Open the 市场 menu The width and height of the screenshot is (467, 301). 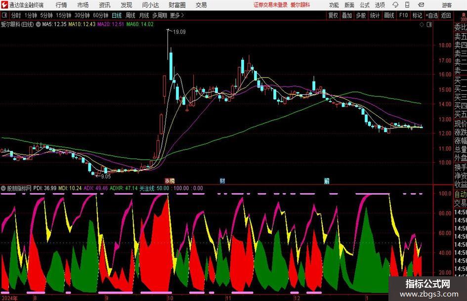83,5
